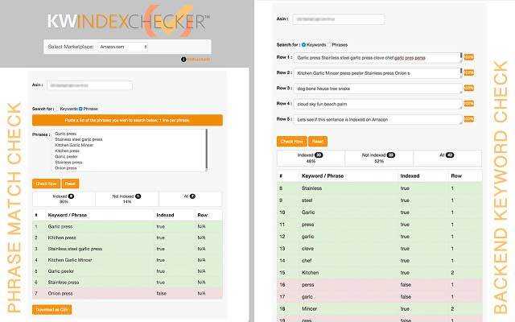This screenshot has height=322, width=515.
Task: Select the not-indexed 'Onion press' result row
Action: [x=127, y=293]
